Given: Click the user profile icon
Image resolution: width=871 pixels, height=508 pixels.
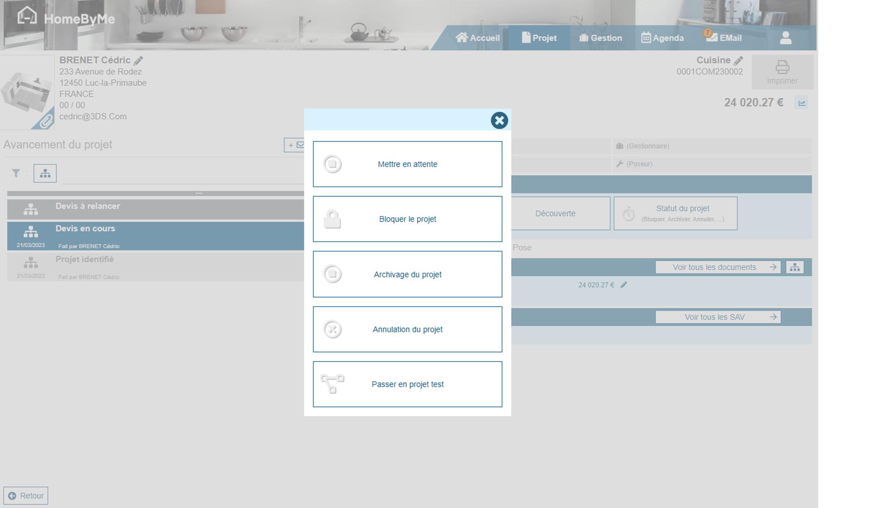Looking at the screenshot, I should (x=785, y=38).
